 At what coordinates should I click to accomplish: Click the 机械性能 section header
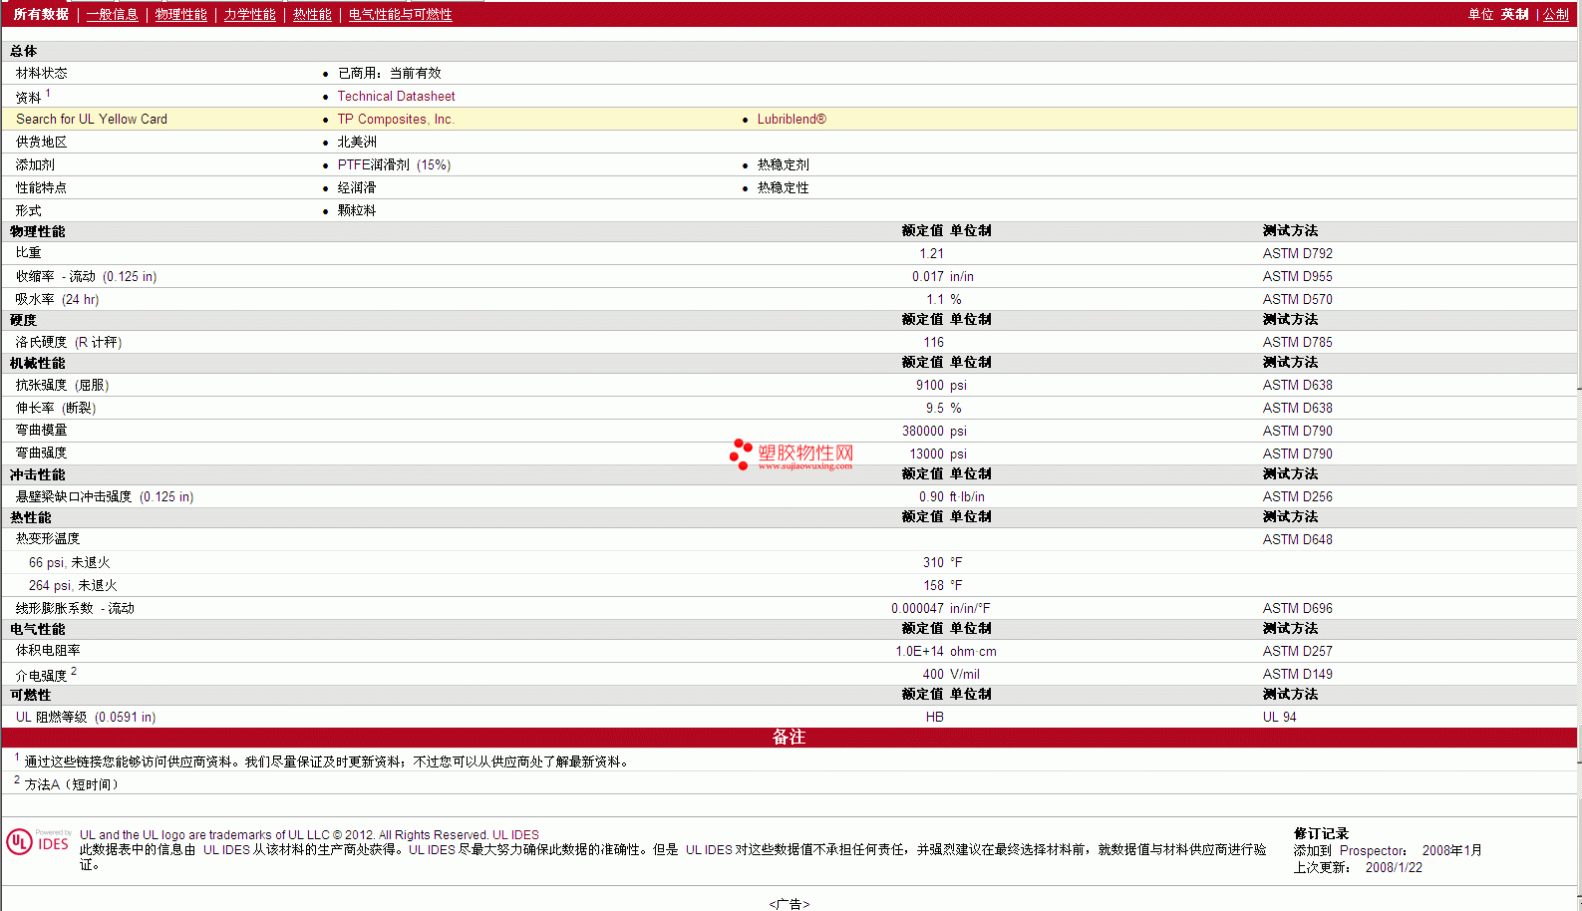(37, 363)
